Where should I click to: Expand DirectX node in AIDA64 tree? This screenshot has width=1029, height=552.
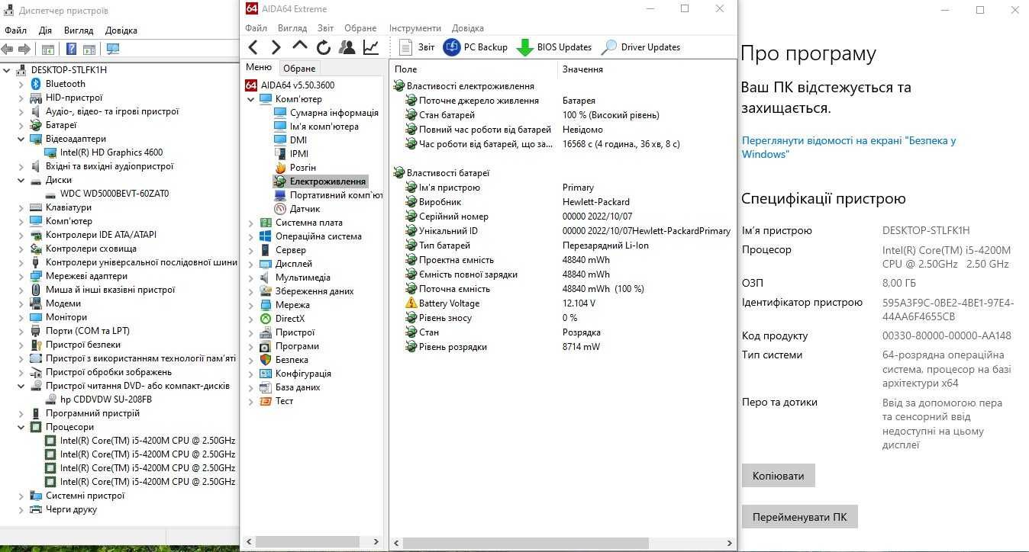250,319
